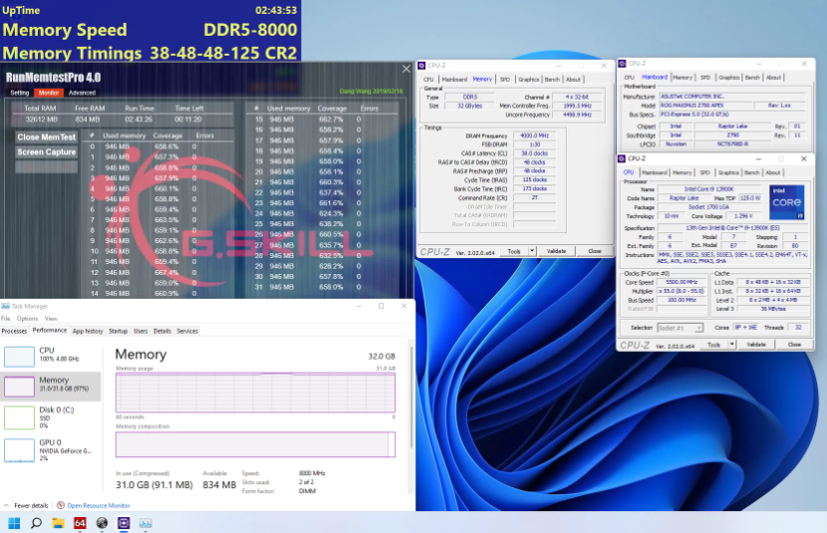Viewport: 827px width, 533px height.
Task: Open Graphics tab in CPU-Z Memory window
Action: pyautogui.click(x=528, y=80)
